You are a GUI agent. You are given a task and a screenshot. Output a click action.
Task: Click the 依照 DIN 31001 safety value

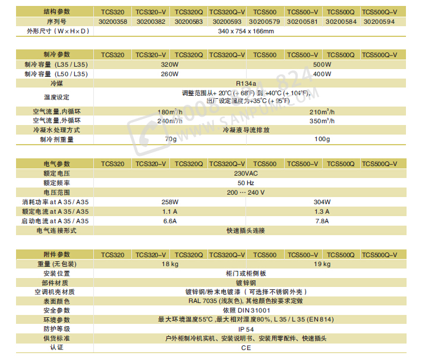coord(246,310)
